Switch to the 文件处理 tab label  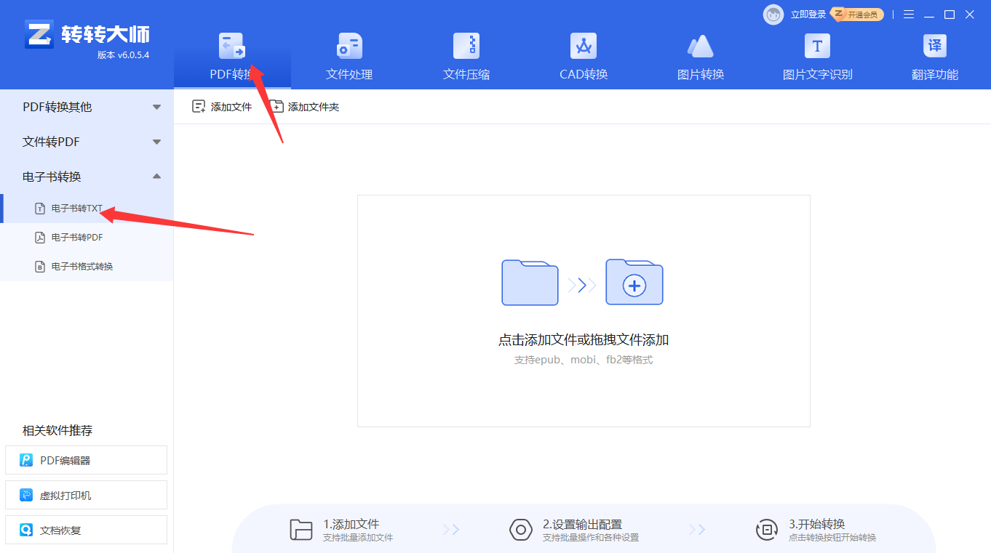click(349, 74)
